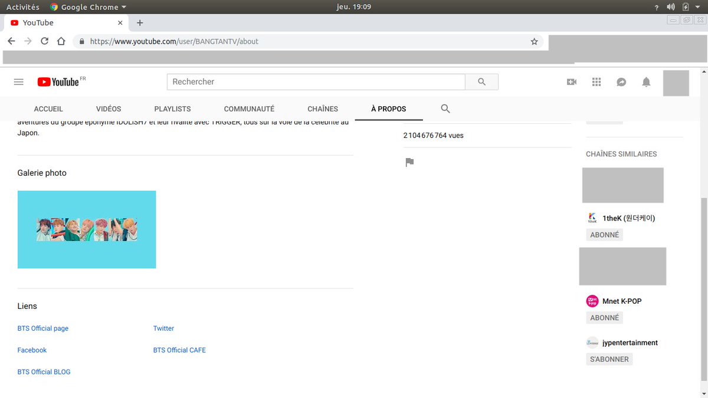The height and width of the screenshot is (398, 708).
Task: Click the CHAÎNES SIMILAIRES heading
Action: click(621, 154)
